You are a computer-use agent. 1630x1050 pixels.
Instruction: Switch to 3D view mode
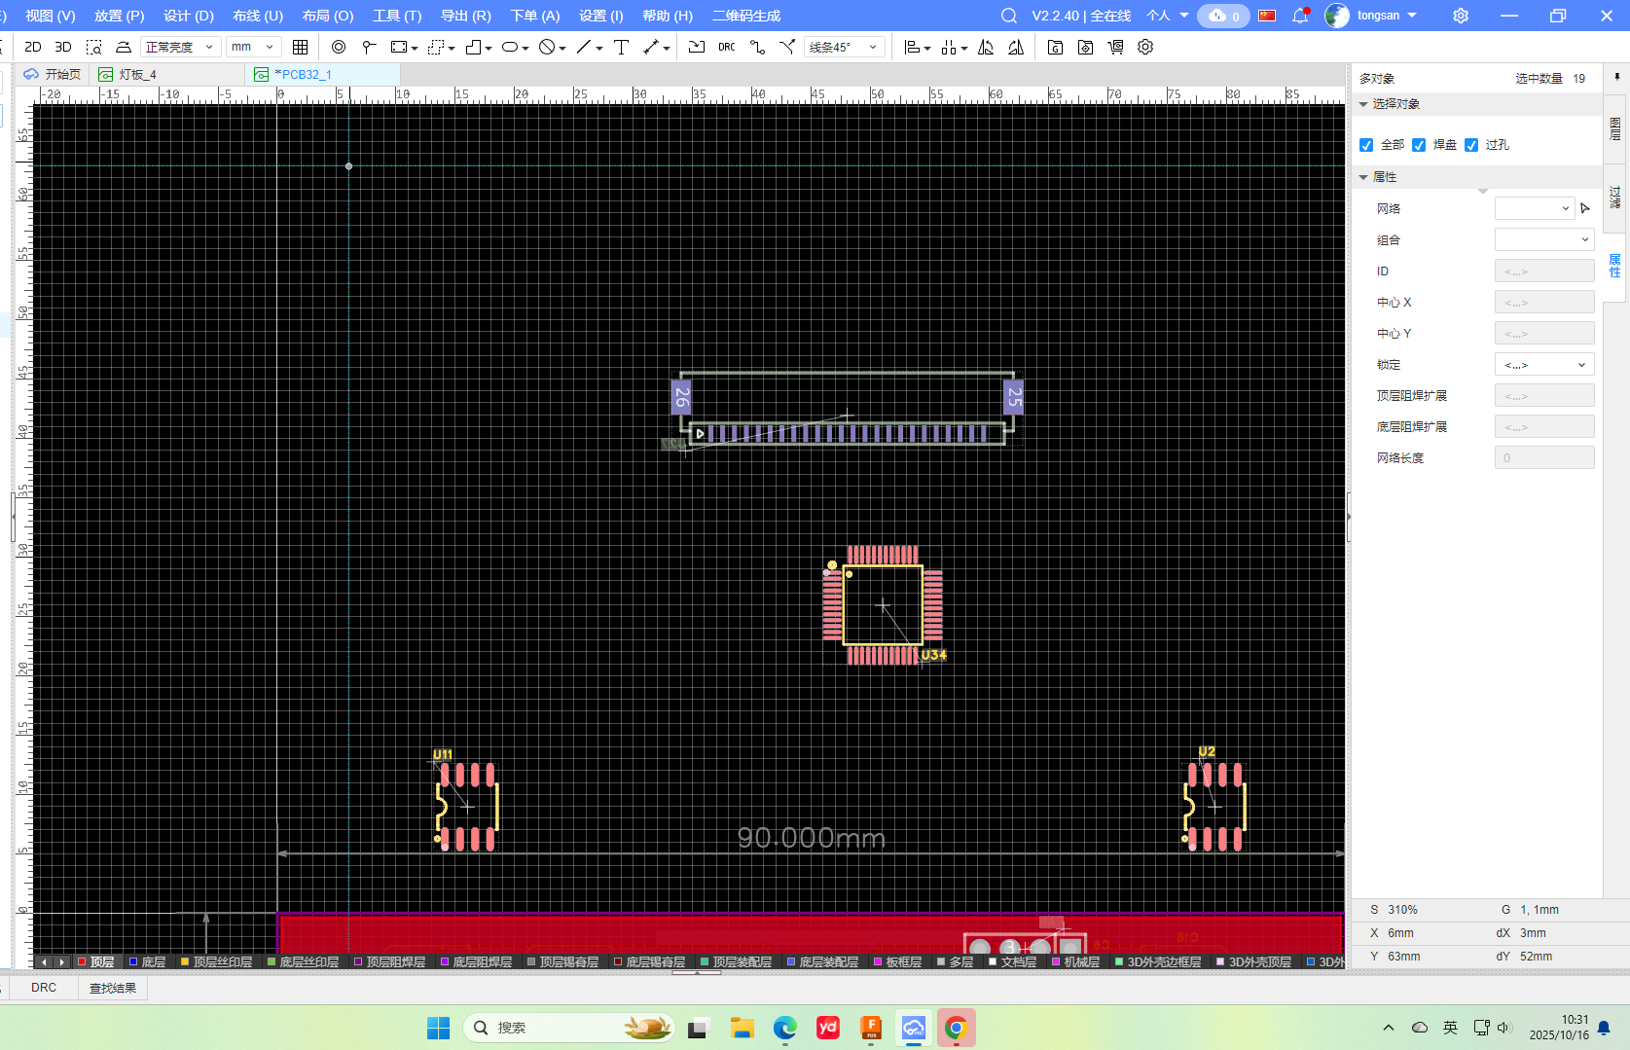click(63, 47)
